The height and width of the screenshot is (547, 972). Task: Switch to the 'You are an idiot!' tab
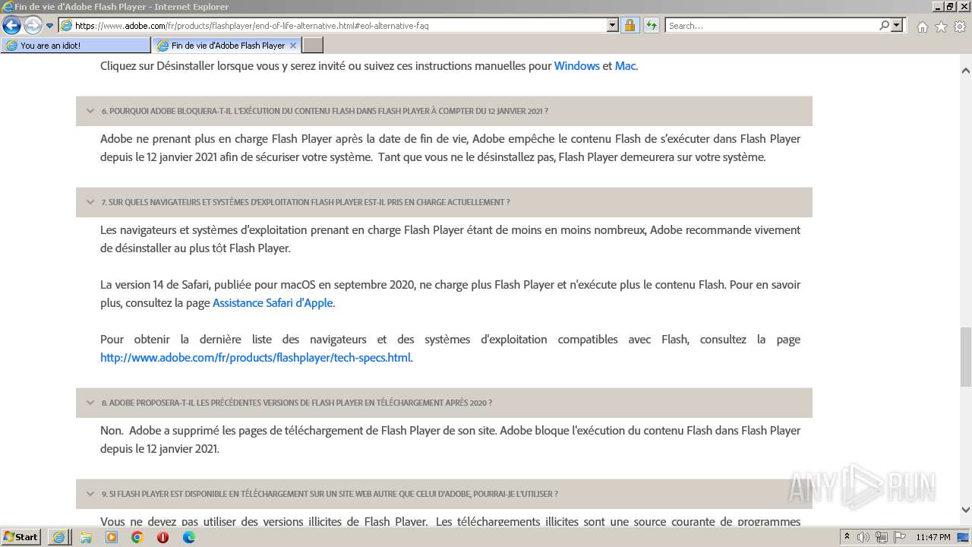[75, 46]
